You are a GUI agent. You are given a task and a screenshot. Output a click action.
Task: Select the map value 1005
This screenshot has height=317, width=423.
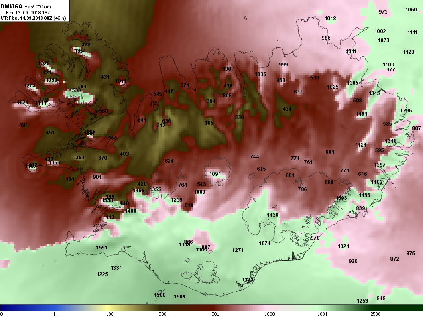tap(260, 74)
